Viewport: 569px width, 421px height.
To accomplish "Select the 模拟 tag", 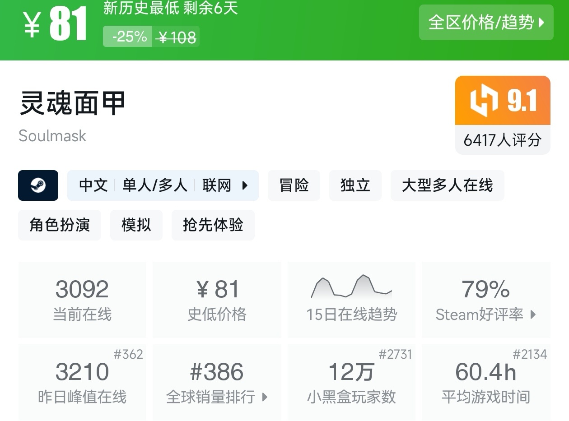I will click(136, 225).
